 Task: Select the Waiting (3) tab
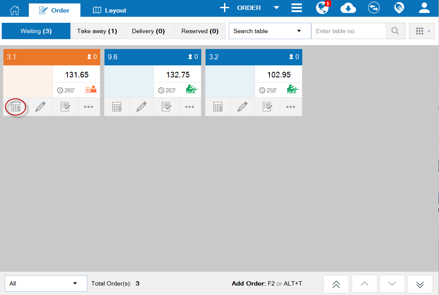(x=36, y=31)
